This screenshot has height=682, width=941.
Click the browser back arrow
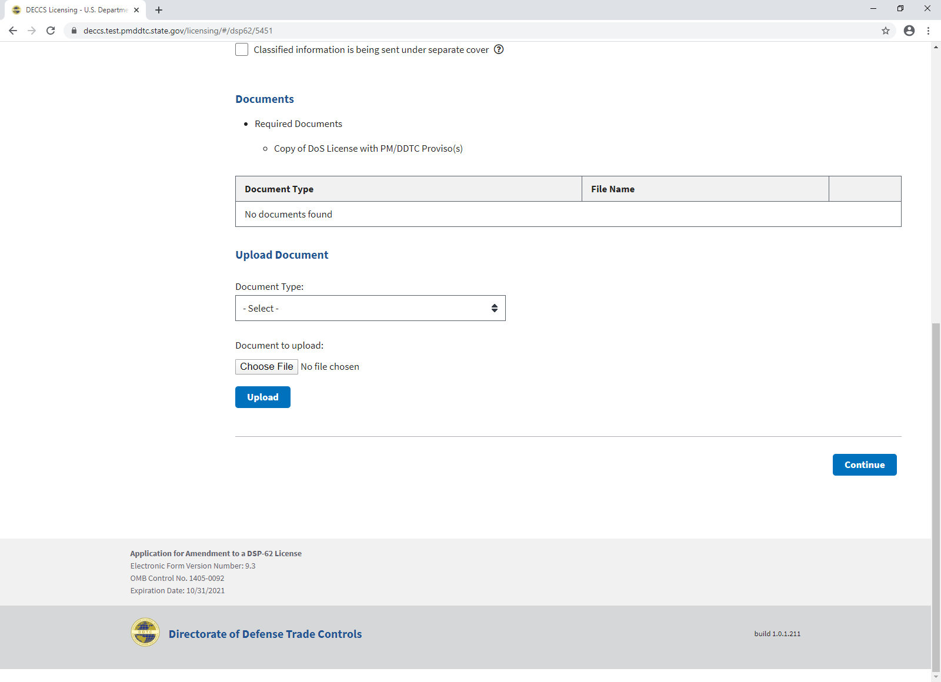tap(13, 31)
